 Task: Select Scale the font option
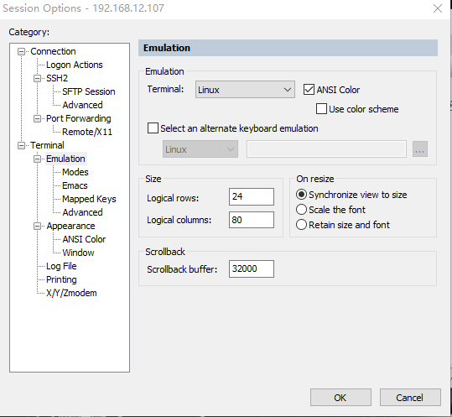301,210
